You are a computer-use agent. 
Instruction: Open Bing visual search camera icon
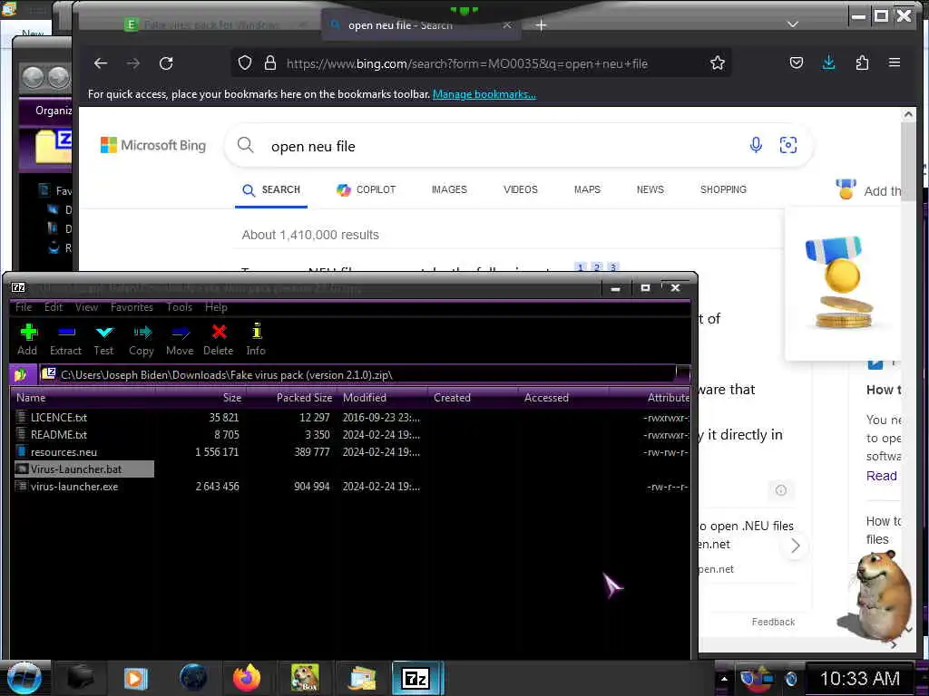pyautogui.click(x=788, y=145)
